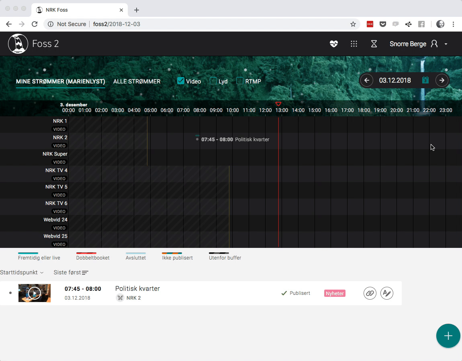Click the VIDEO badge under Webvid 25

coord(59,244)
